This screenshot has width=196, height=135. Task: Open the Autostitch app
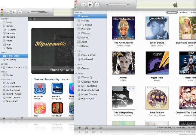coord(57,89)
